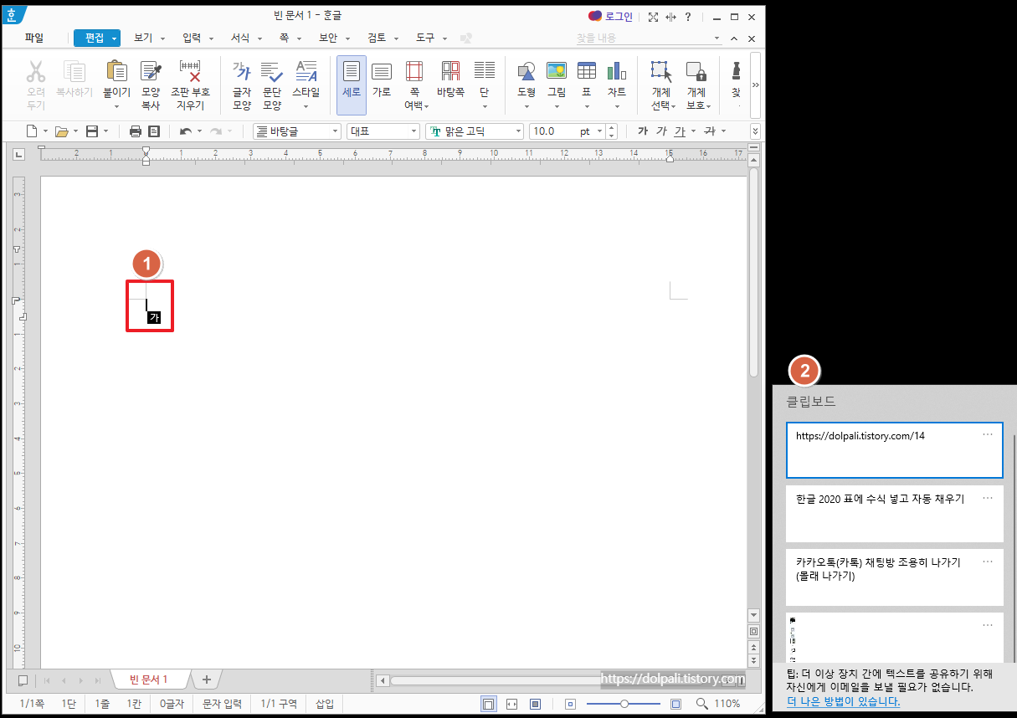Screen dimensions: 1017x718
Task: Insert a Chart (차트)
Action: click(617, 72)
